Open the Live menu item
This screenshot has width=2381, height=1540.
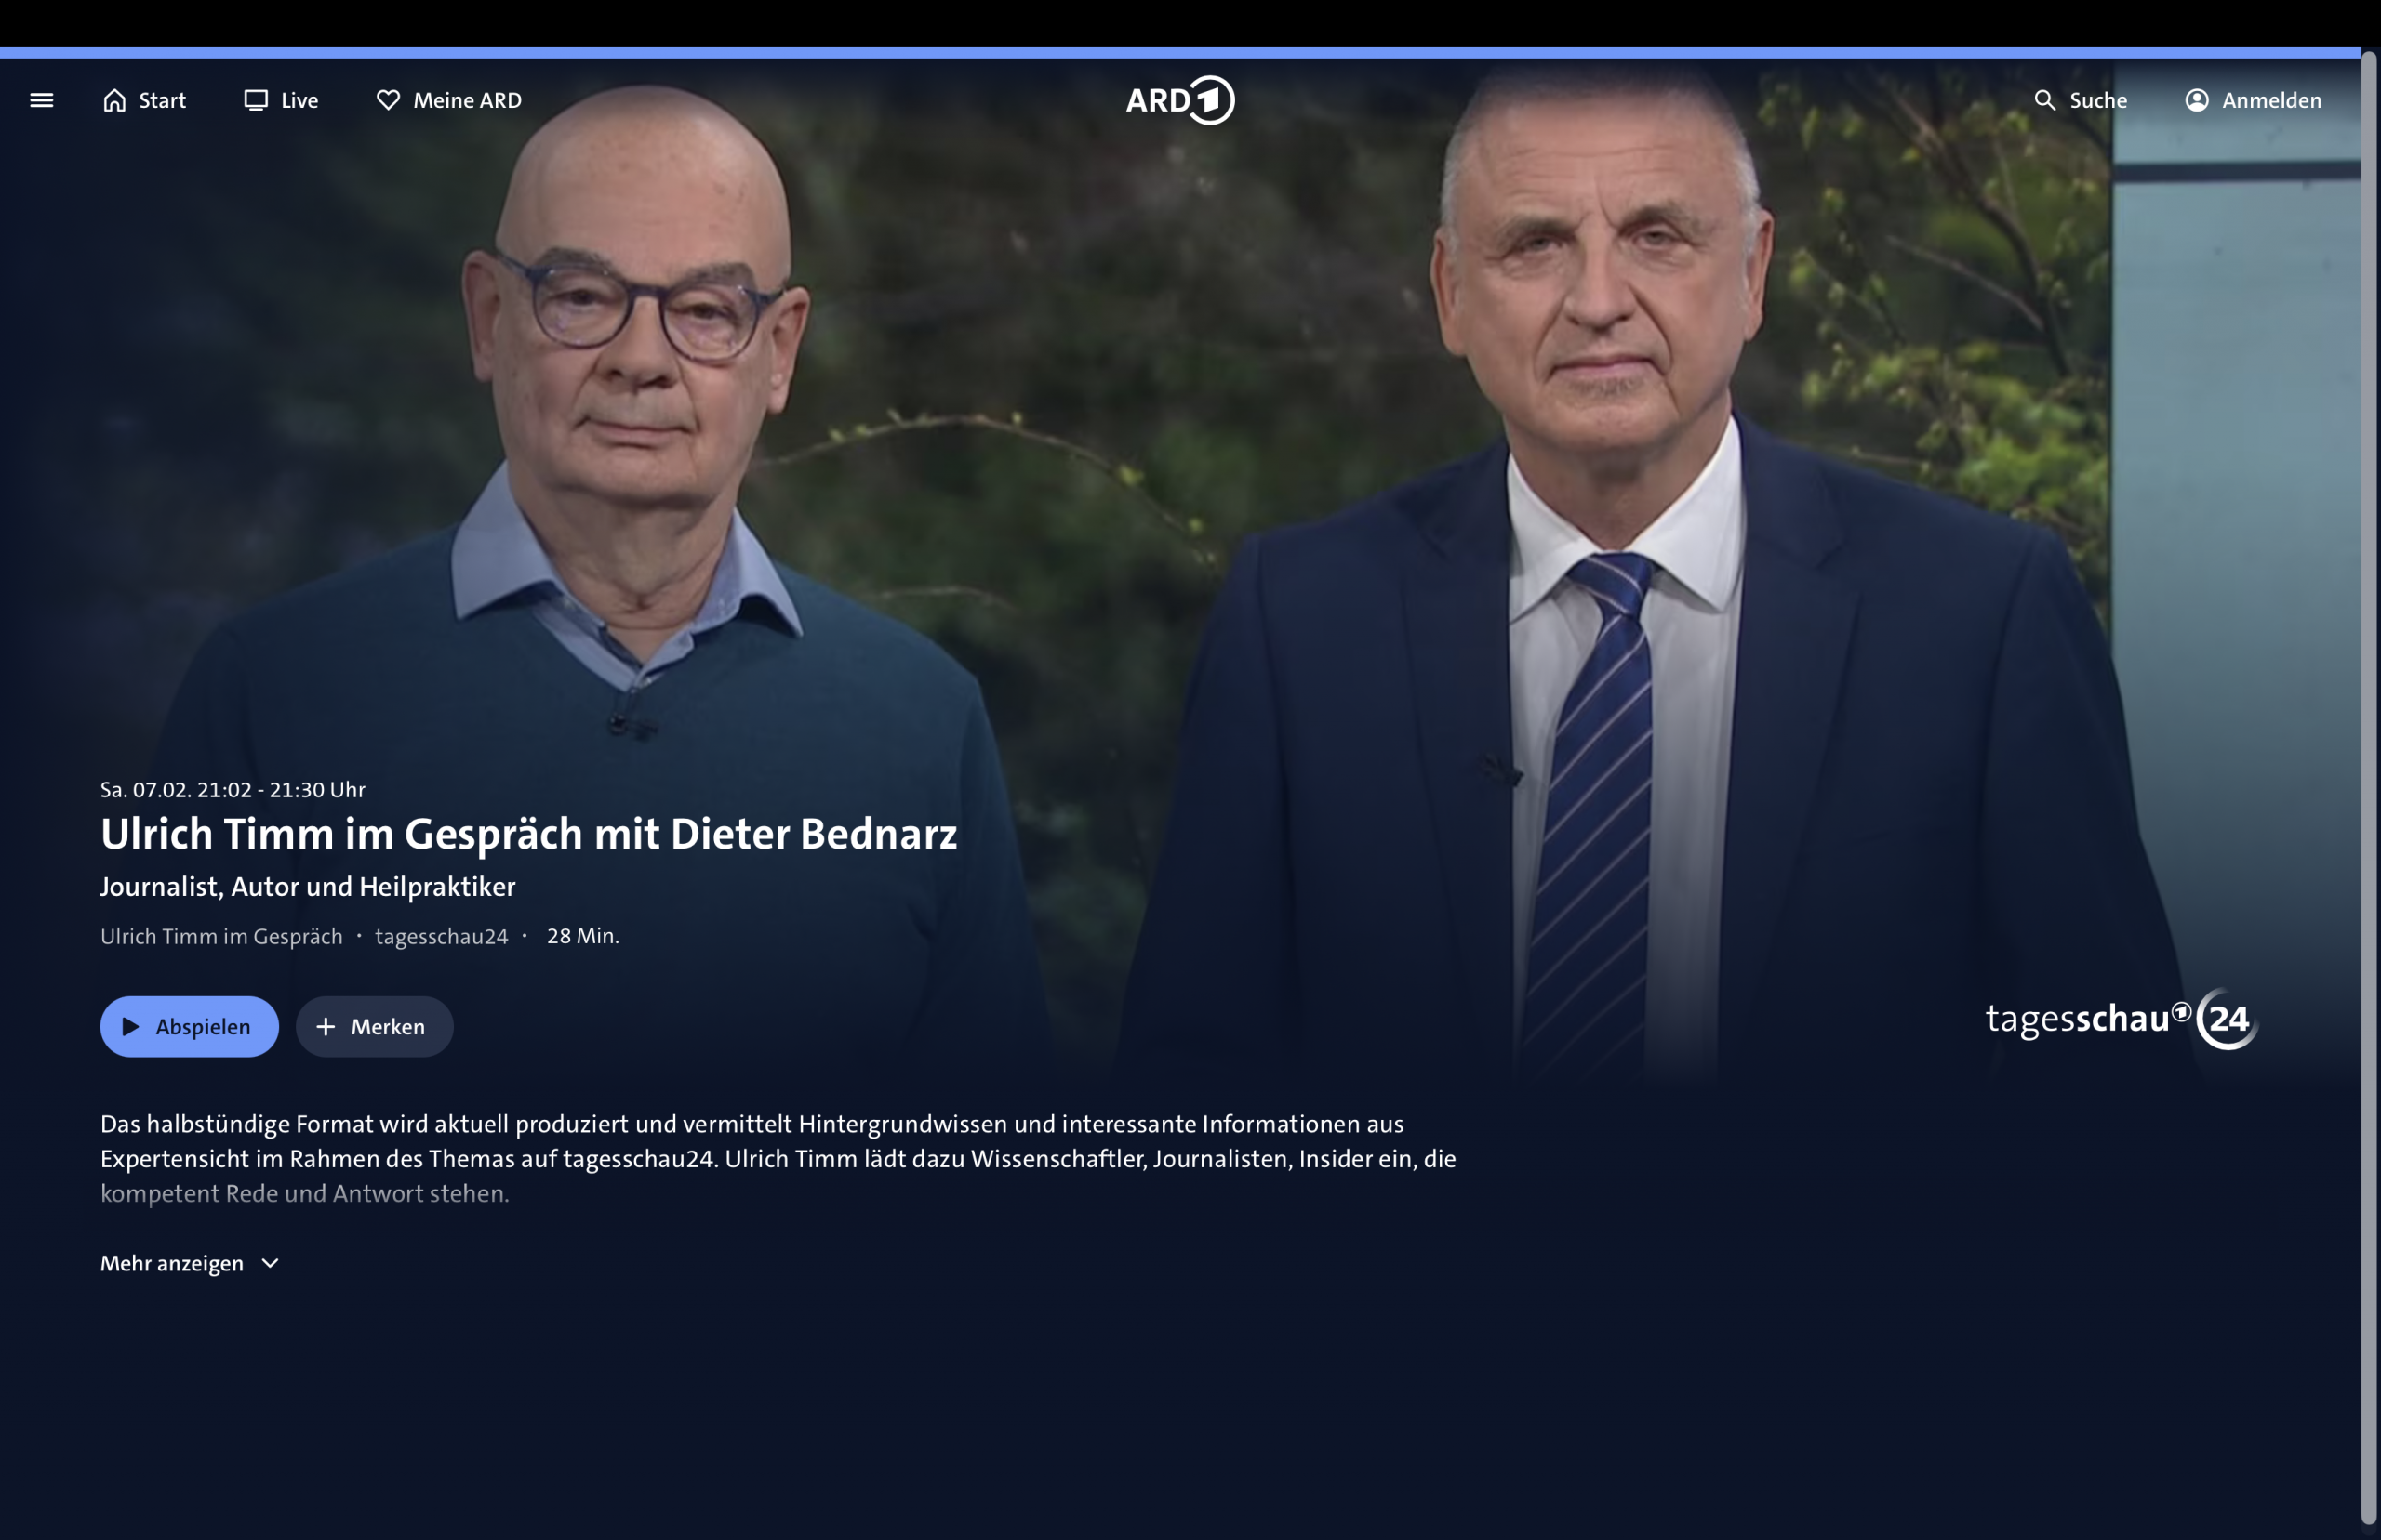tap(281, 100)
